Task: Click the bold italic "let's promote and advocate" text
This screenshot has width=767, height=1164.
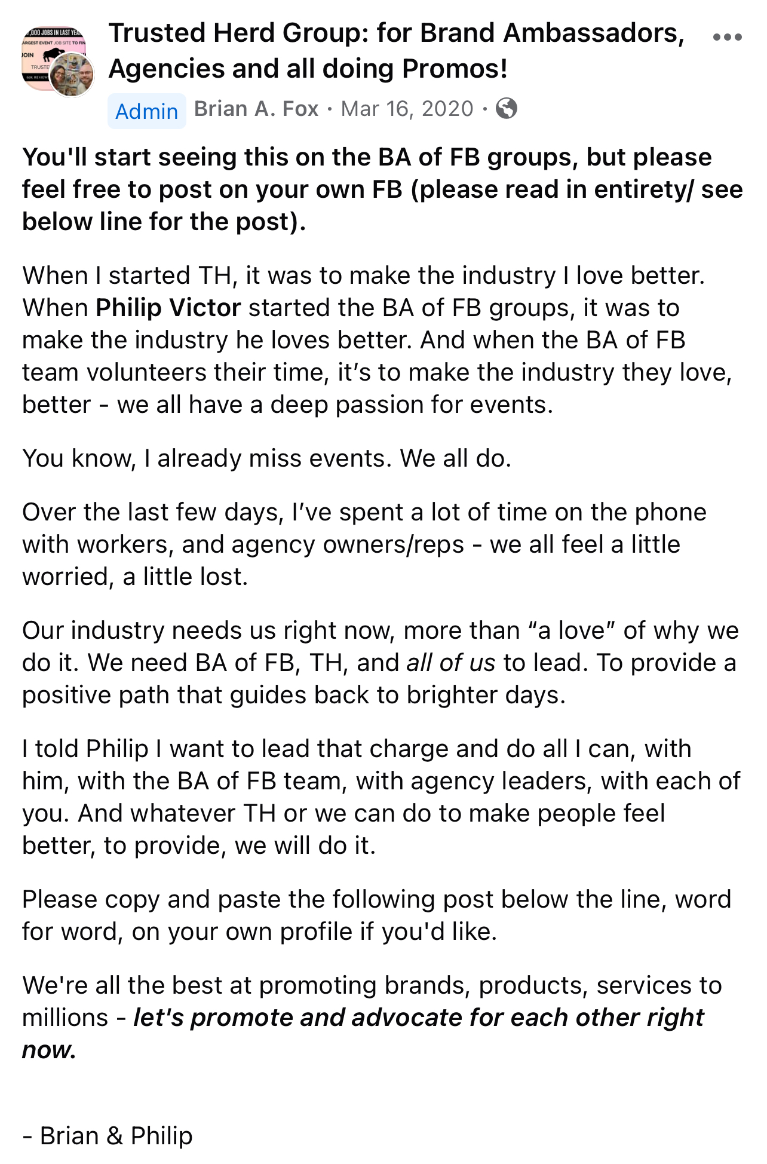Action: click(x=418, y=1018)
